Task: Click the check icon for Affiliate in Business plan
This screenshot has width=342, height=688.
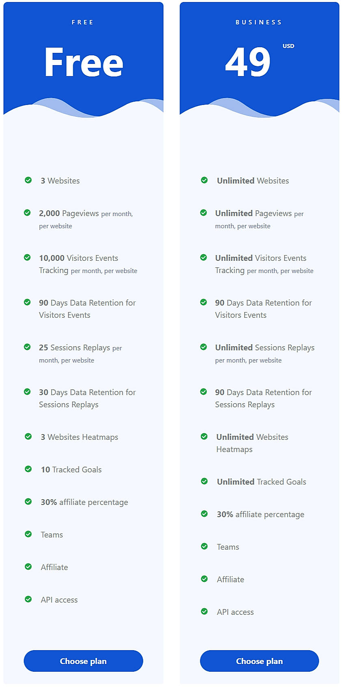Action: point(204,578)
